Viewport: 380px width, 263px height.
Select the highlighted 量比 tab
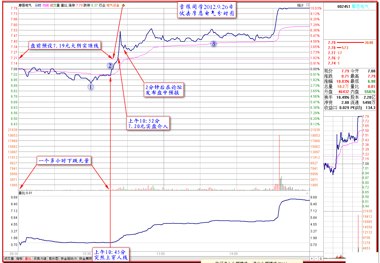[x=28, y=259]
